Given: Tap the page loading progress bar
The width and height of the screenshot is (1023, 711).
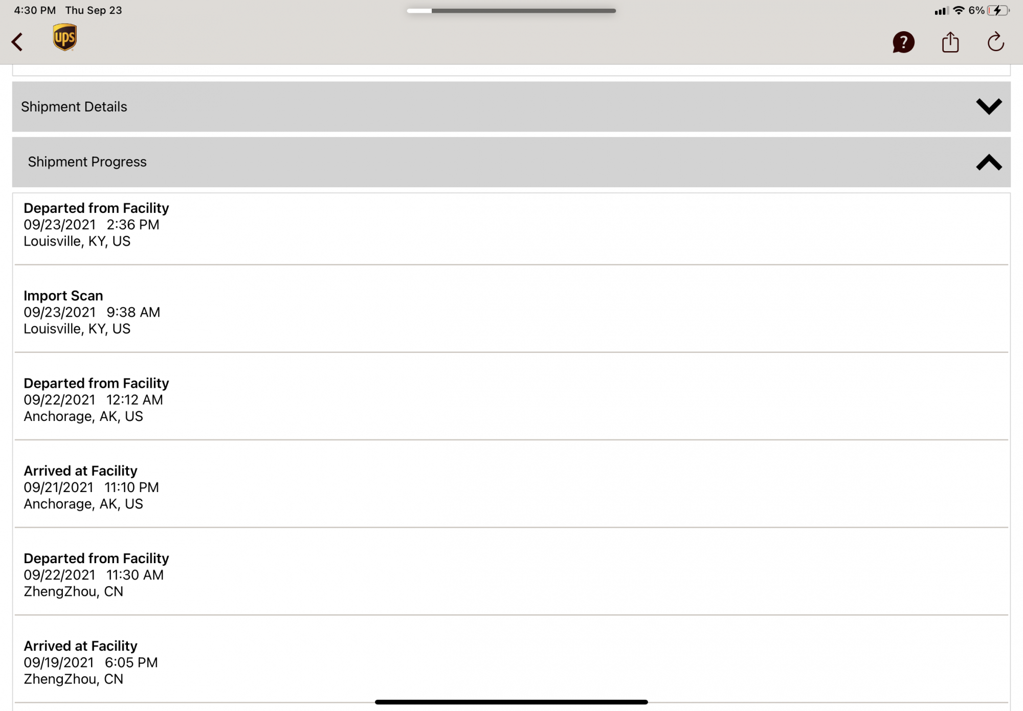Looking at the screenshot, I should click(x=511, y=10).
